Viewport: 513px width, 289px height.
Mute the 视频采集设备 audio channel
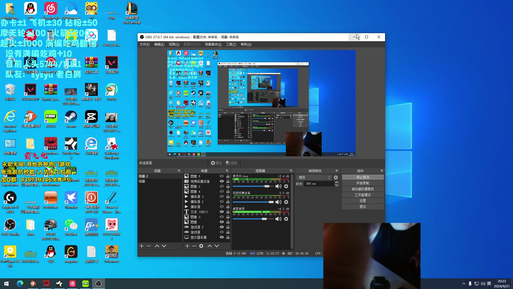pyautogui.click(x=278, y=202)
